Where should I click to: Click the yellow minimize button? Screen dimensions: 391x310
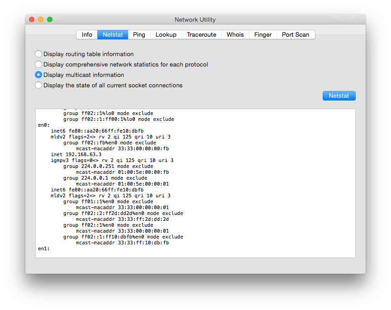click(40, 19)
